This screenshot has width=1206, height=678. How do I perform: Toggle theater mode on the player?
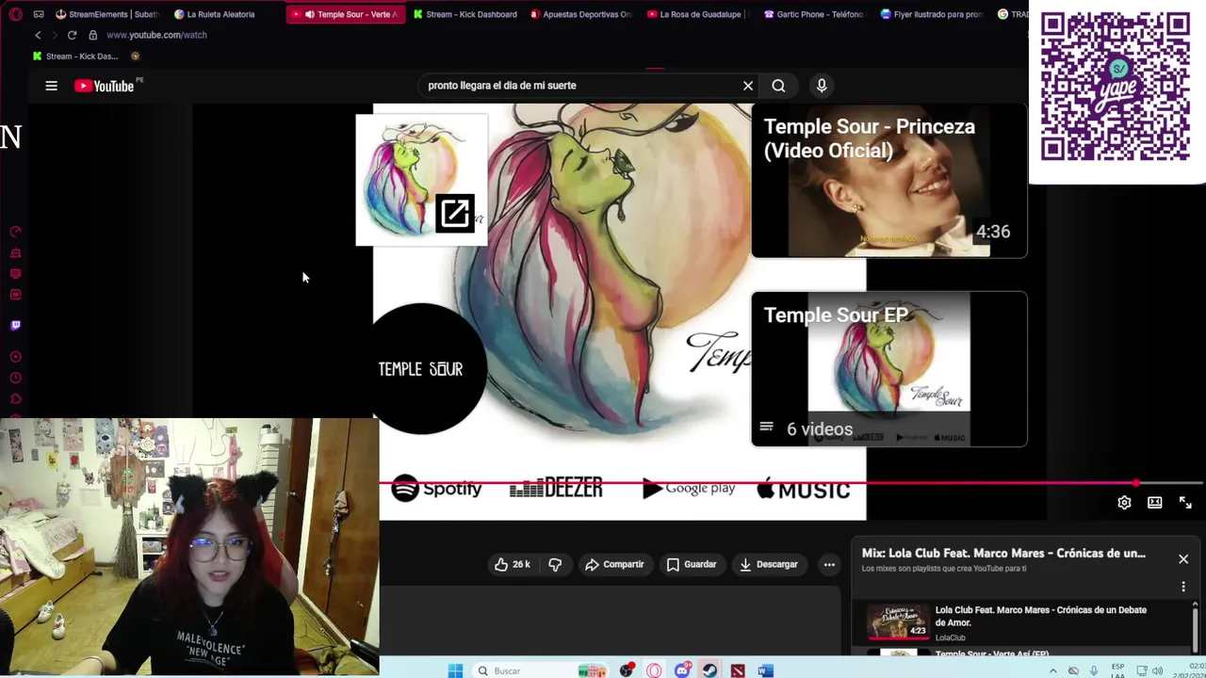pyautogui.click(x=1154, y=503)
